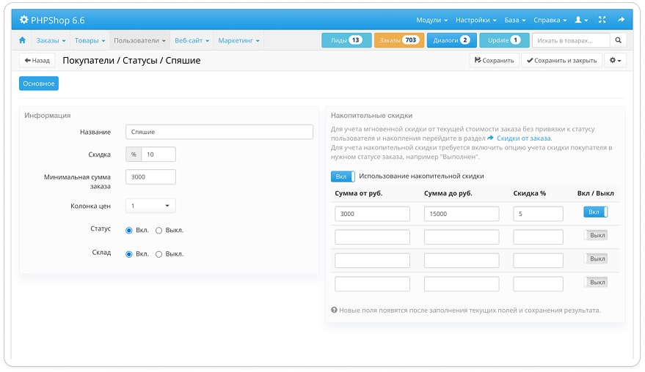The height and width of the screenshot is (372, 645).
Task: Open the Колонка цен dropdown
Action: point(150,207)
